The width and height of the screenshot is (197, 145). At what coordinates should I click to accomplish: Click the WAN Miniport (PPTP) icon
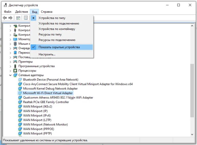[20, 133]
